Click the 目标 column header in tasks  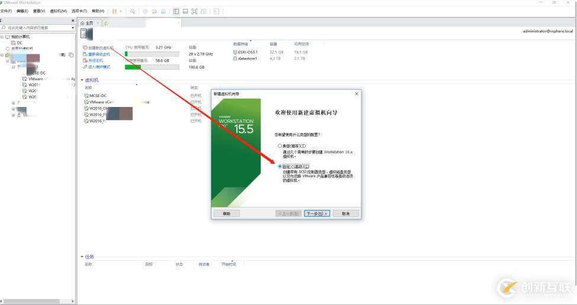coord(149,264)
